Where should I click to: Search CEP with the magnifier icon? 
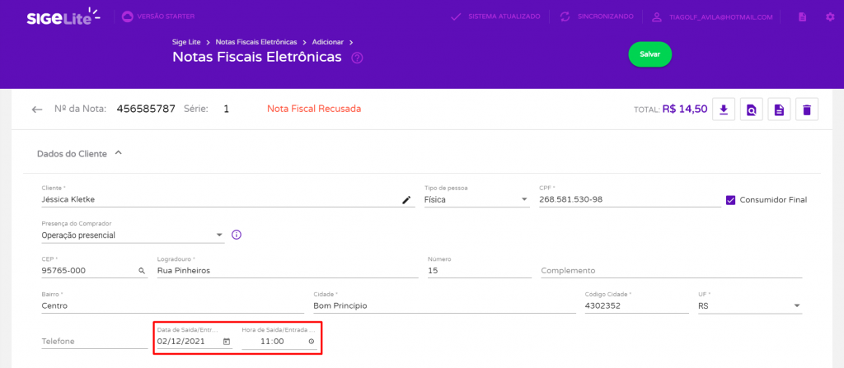pos(142,271)
